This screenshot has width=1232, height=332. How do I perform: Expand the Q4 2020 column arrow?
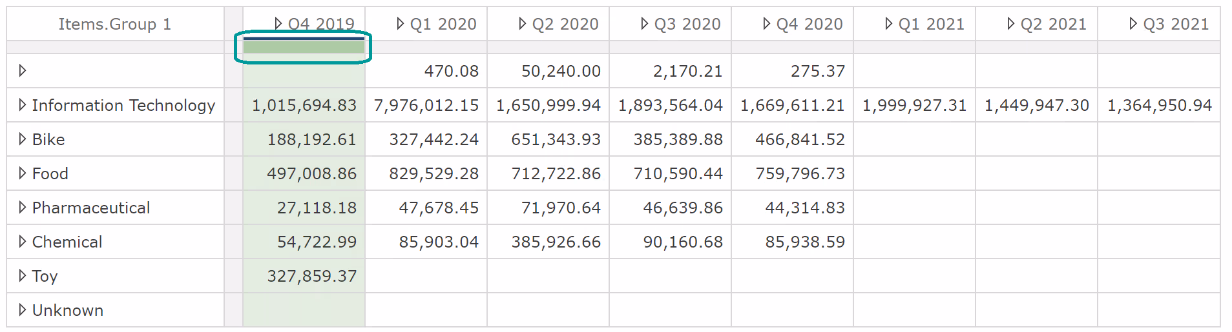tap(767, 24)
